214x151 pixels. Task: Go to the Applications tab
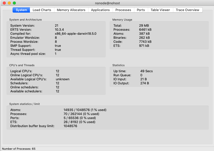point(100,10)
